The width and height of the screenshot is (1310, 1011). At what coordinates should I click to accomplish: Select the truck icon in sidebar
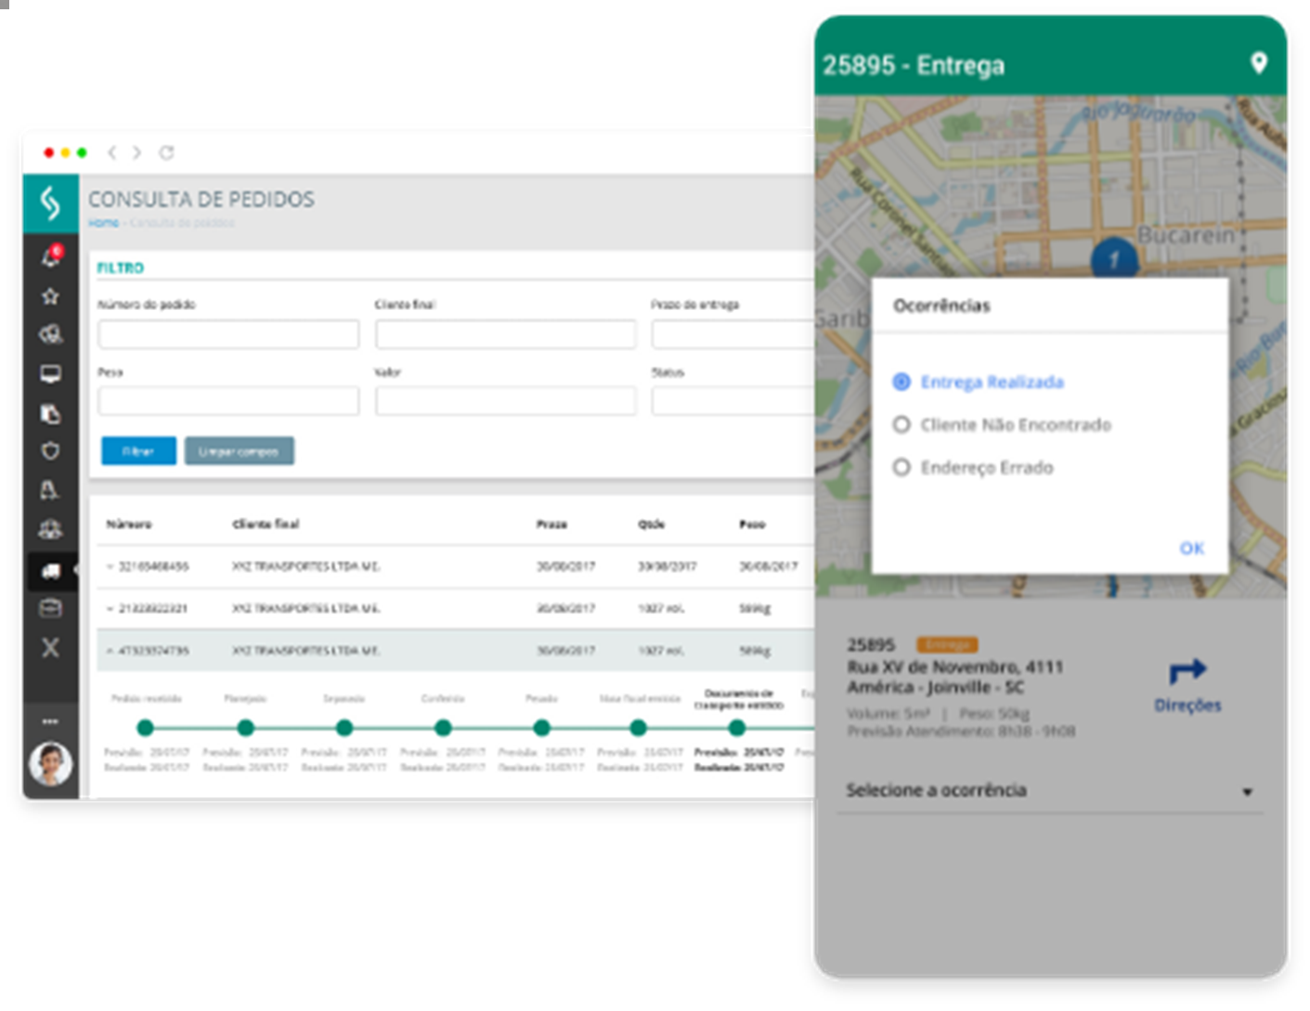pyautogui.click(x=50, y=571)
